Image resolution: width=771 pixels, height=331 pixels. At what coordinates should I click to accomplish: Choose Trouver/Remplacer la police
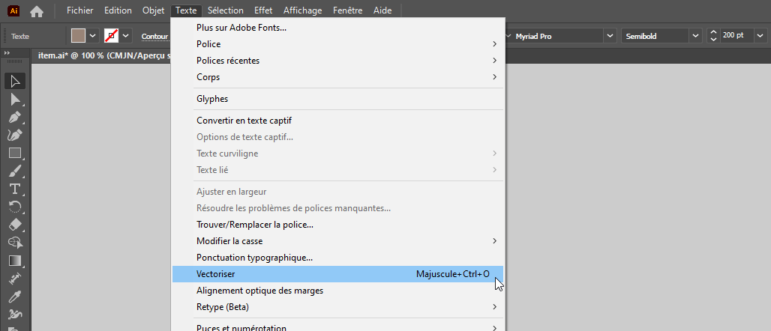click(337, 225)
